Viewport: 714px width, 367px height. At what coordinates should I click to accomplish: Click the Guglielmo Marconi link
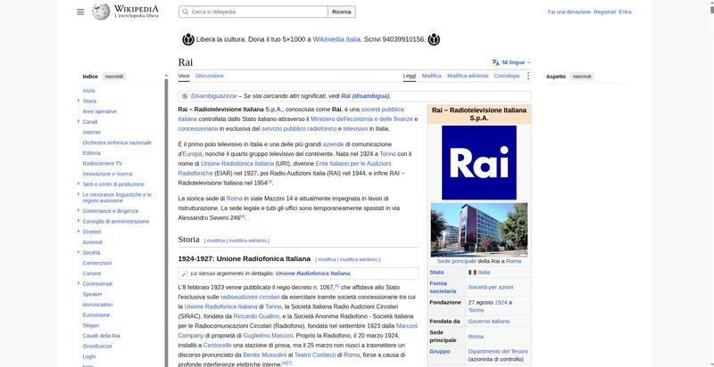tap(269, 336)
